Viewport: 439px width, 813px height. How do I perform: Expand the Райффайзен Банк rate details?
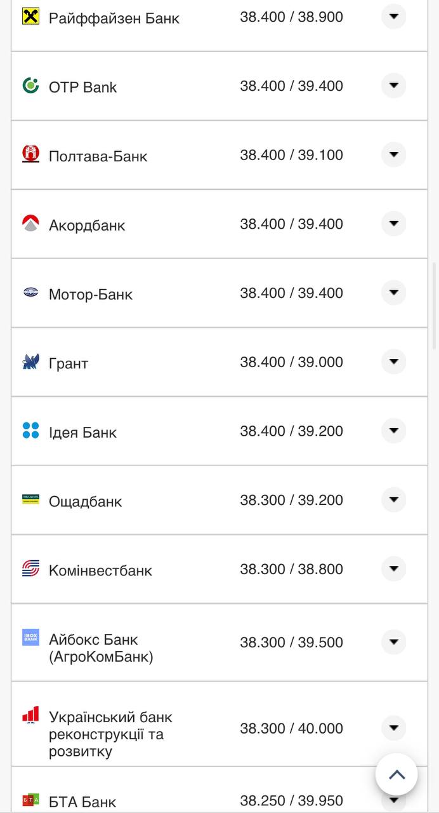(393, 17)
